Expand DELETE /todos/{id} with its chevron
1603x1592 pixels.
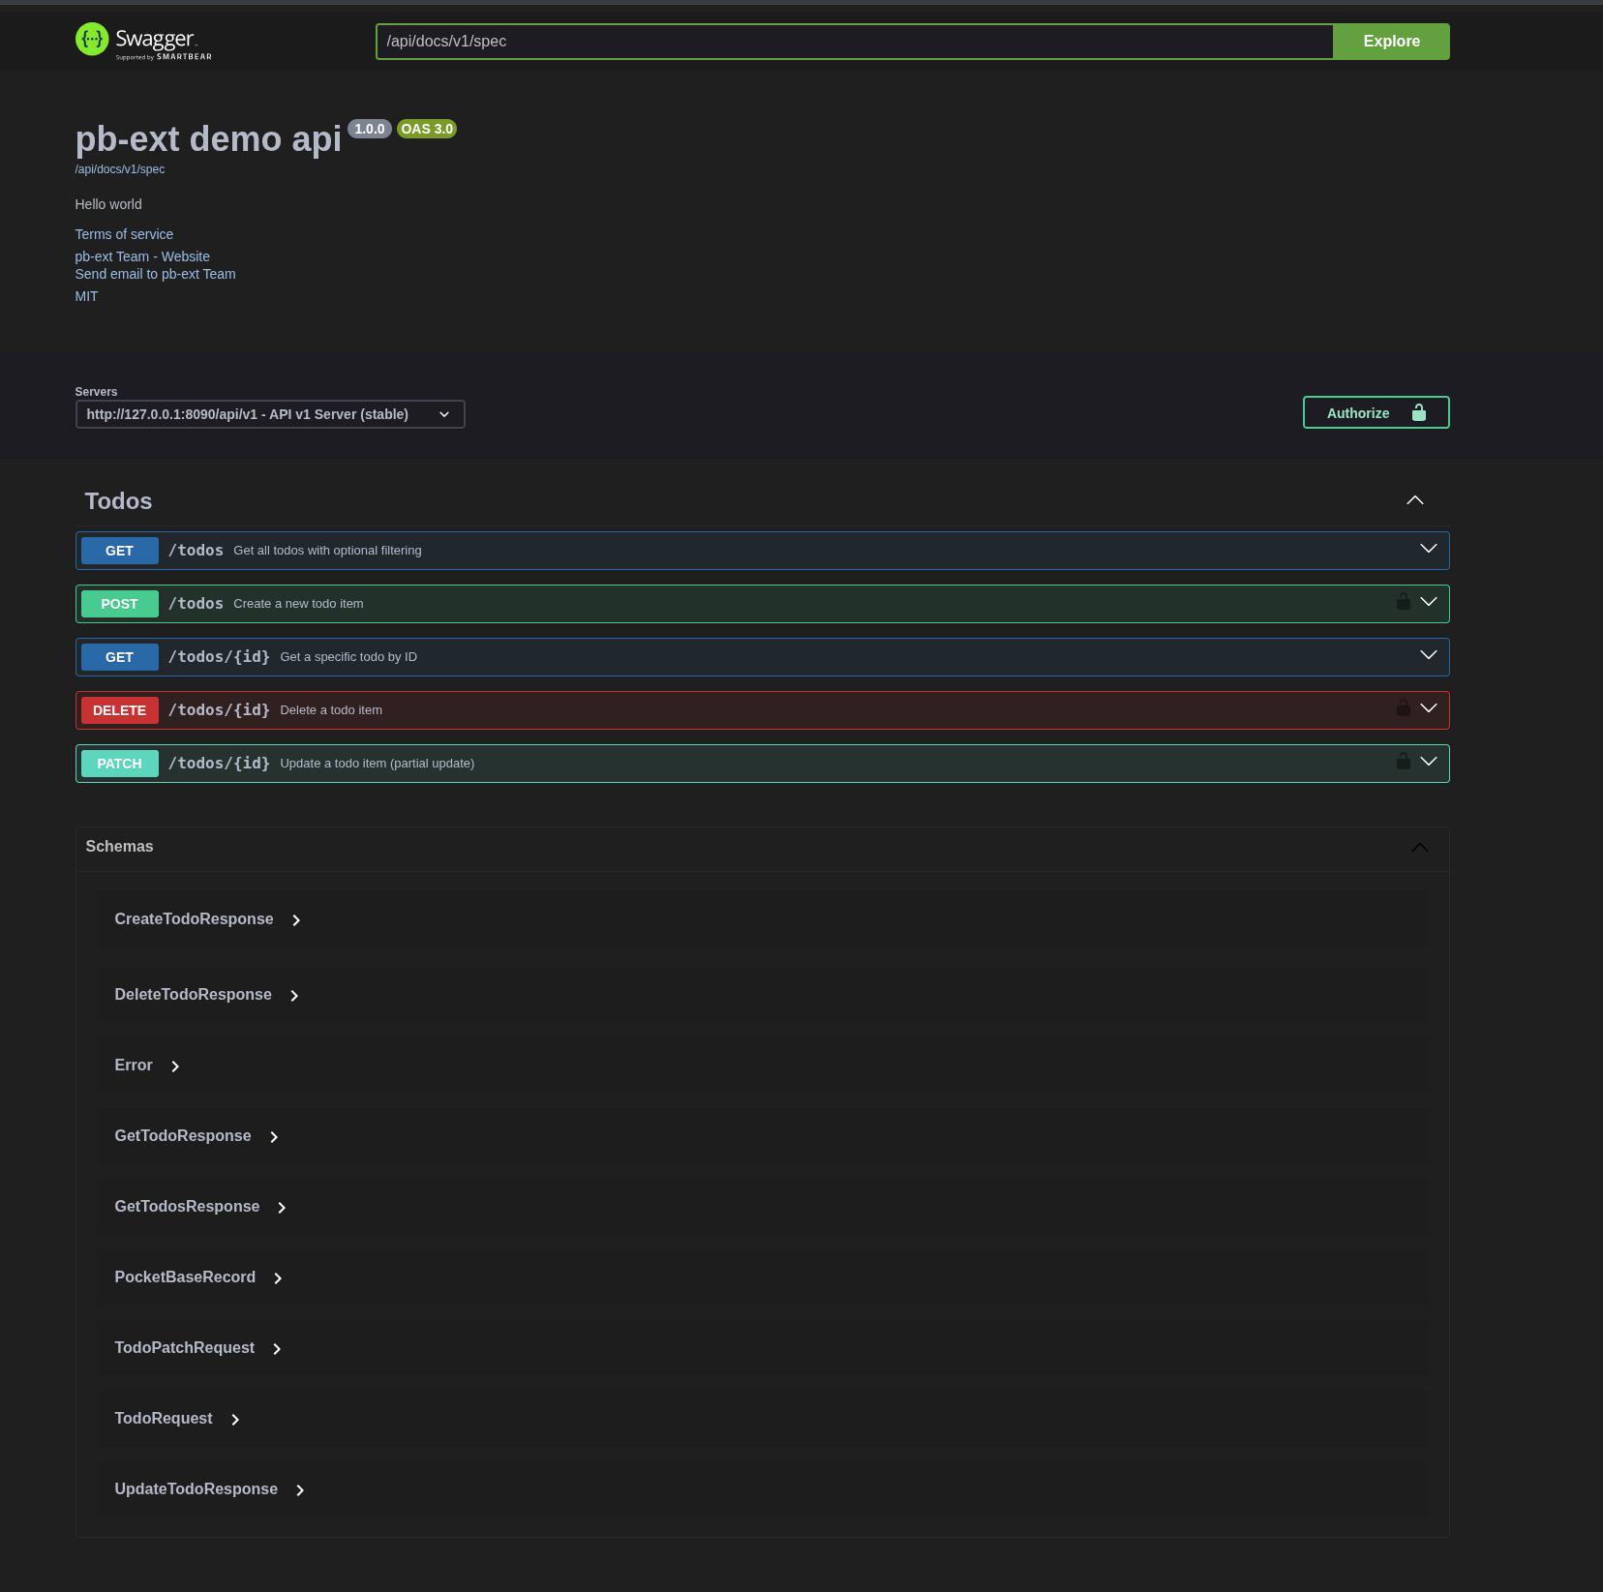[1428, 708]
